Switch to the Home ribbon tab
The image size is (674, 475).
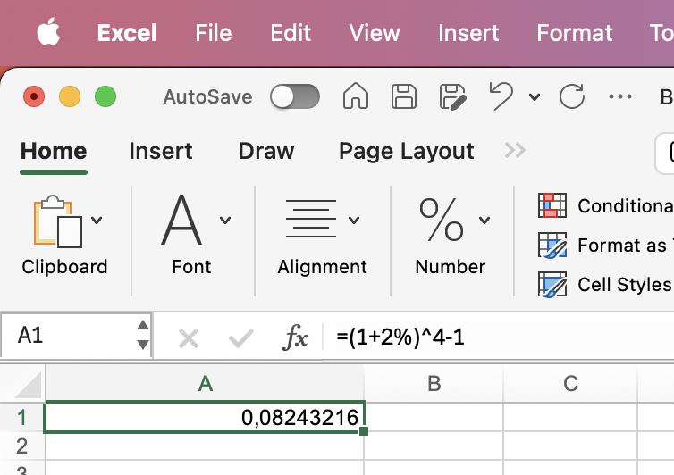[54, 151]
